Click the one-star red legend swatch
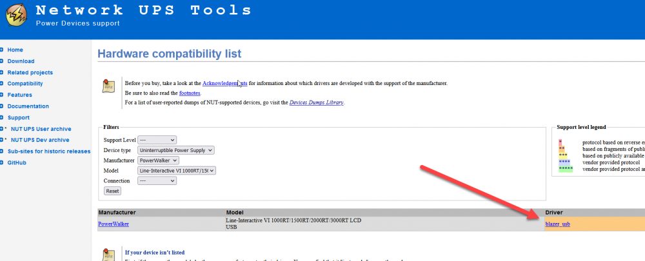The width and height of the screenshot is (645, 261). tap(561, 142)
